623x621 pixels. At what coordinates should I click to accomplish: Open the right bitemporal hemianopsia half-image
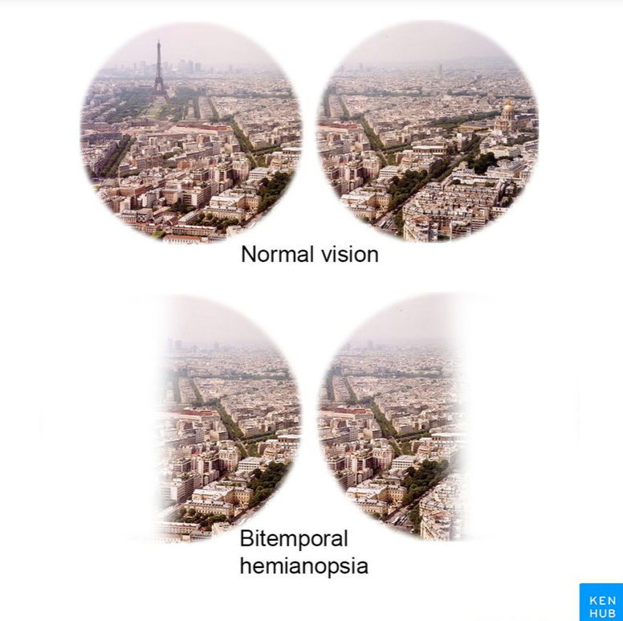[x=393, y=417]
